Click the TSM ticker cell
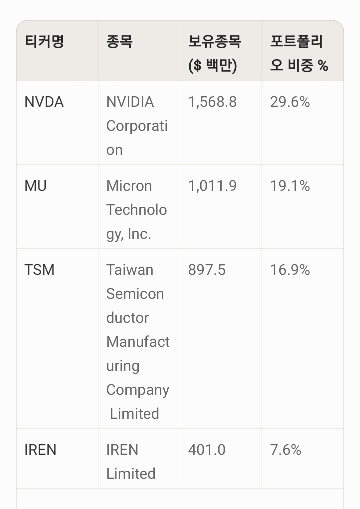The width and height of the screenshot is (360, 509). click(57, 338)
